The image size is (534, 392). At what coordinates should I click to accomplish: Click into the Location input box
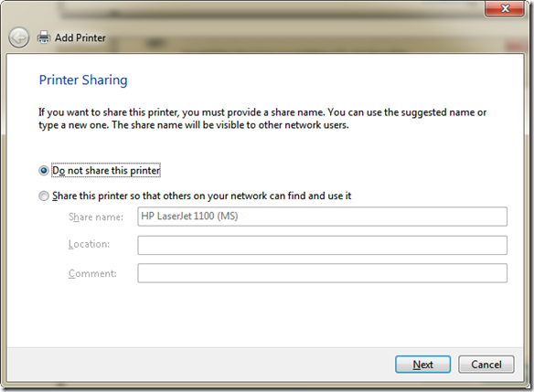point(322,245)
